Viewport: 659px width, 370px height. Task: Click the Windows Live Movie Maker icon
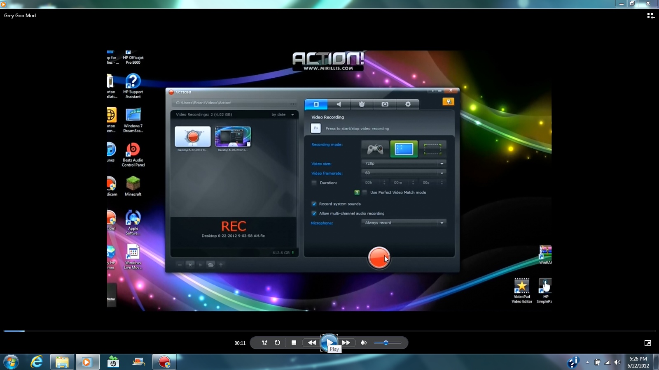coord(133,257)
